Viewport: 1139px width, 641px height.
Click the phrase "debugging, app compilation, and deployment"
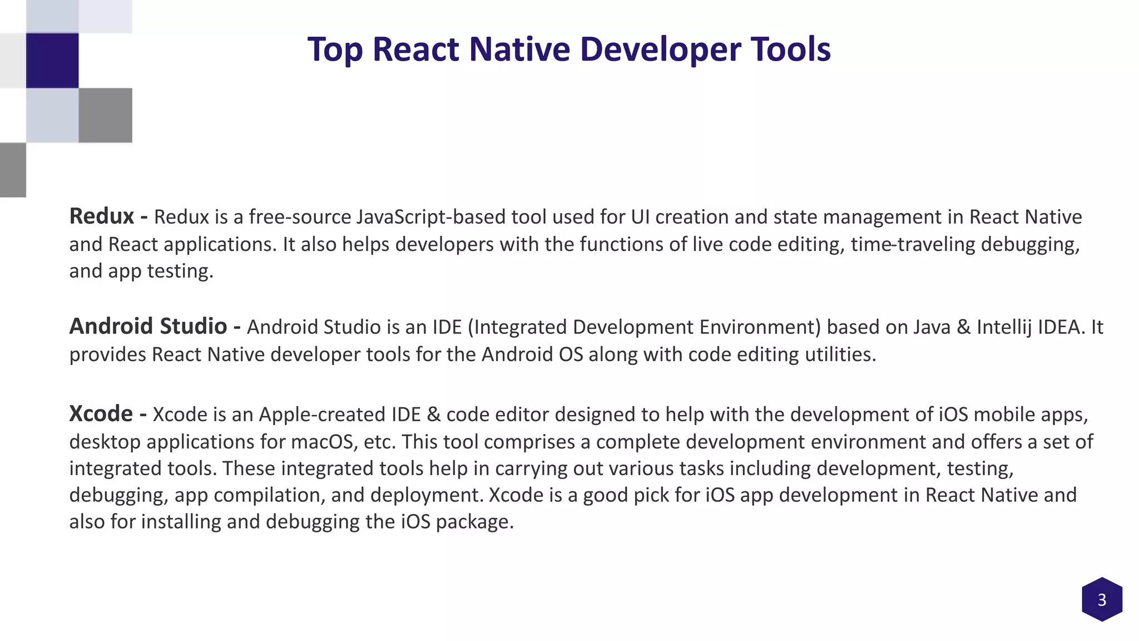[275, 495]
